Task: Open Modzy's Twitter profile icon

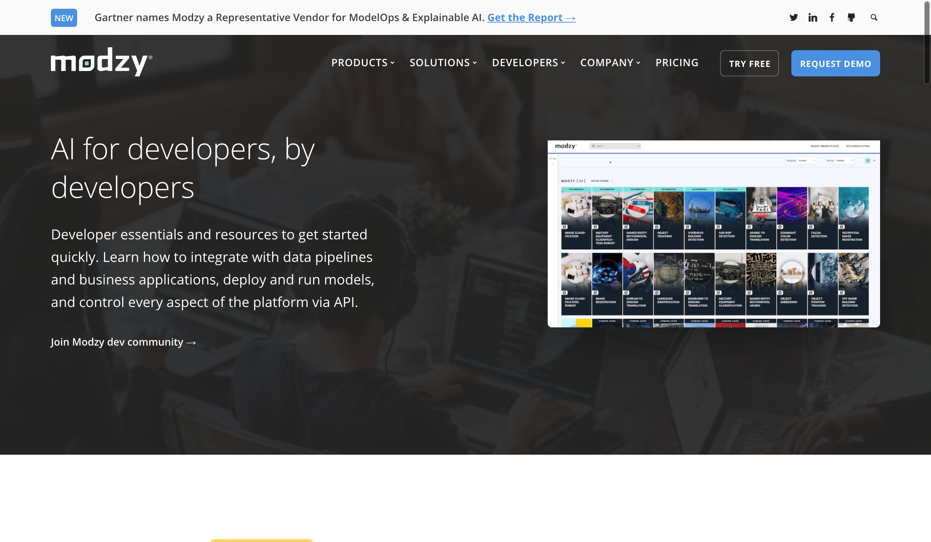Action: (x=793, y=17)
